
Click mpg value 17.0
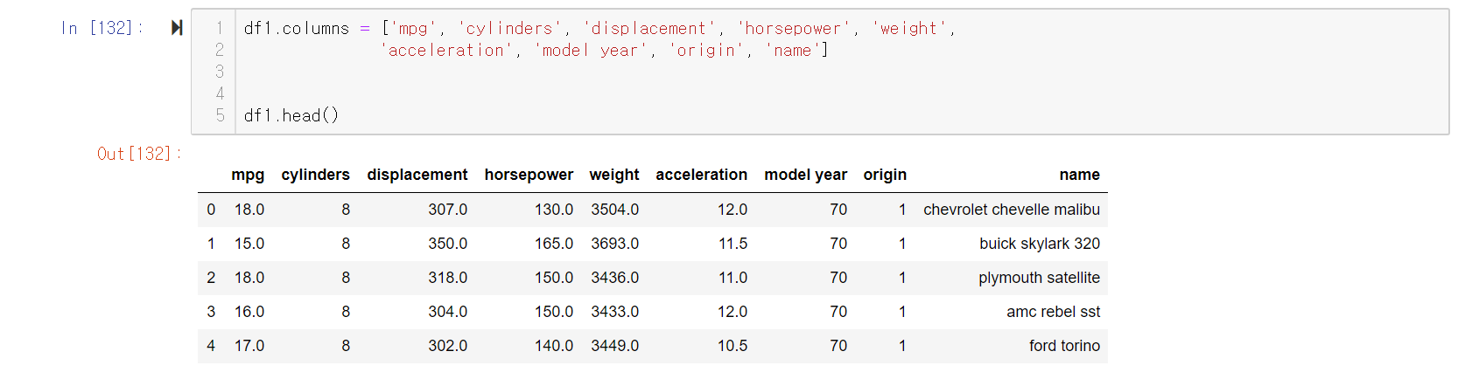[x=249, y=346]
